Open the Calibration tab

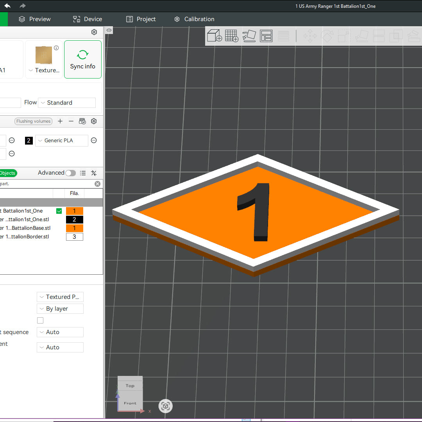point(194,19)
